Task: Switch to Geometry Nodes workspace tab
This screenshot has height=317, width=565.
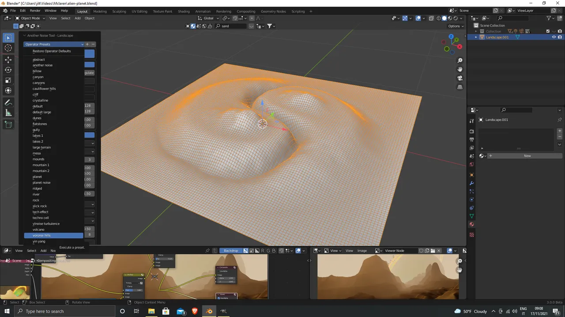Action: click(273, 11)
